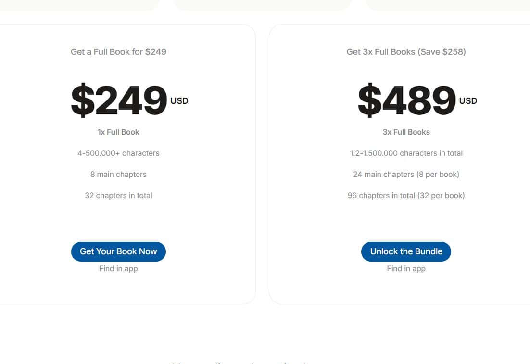Click the 1.2-1.500.000 characters in total line
The height and width of the screenshot is (364, 530).
[x=406, y=153]
